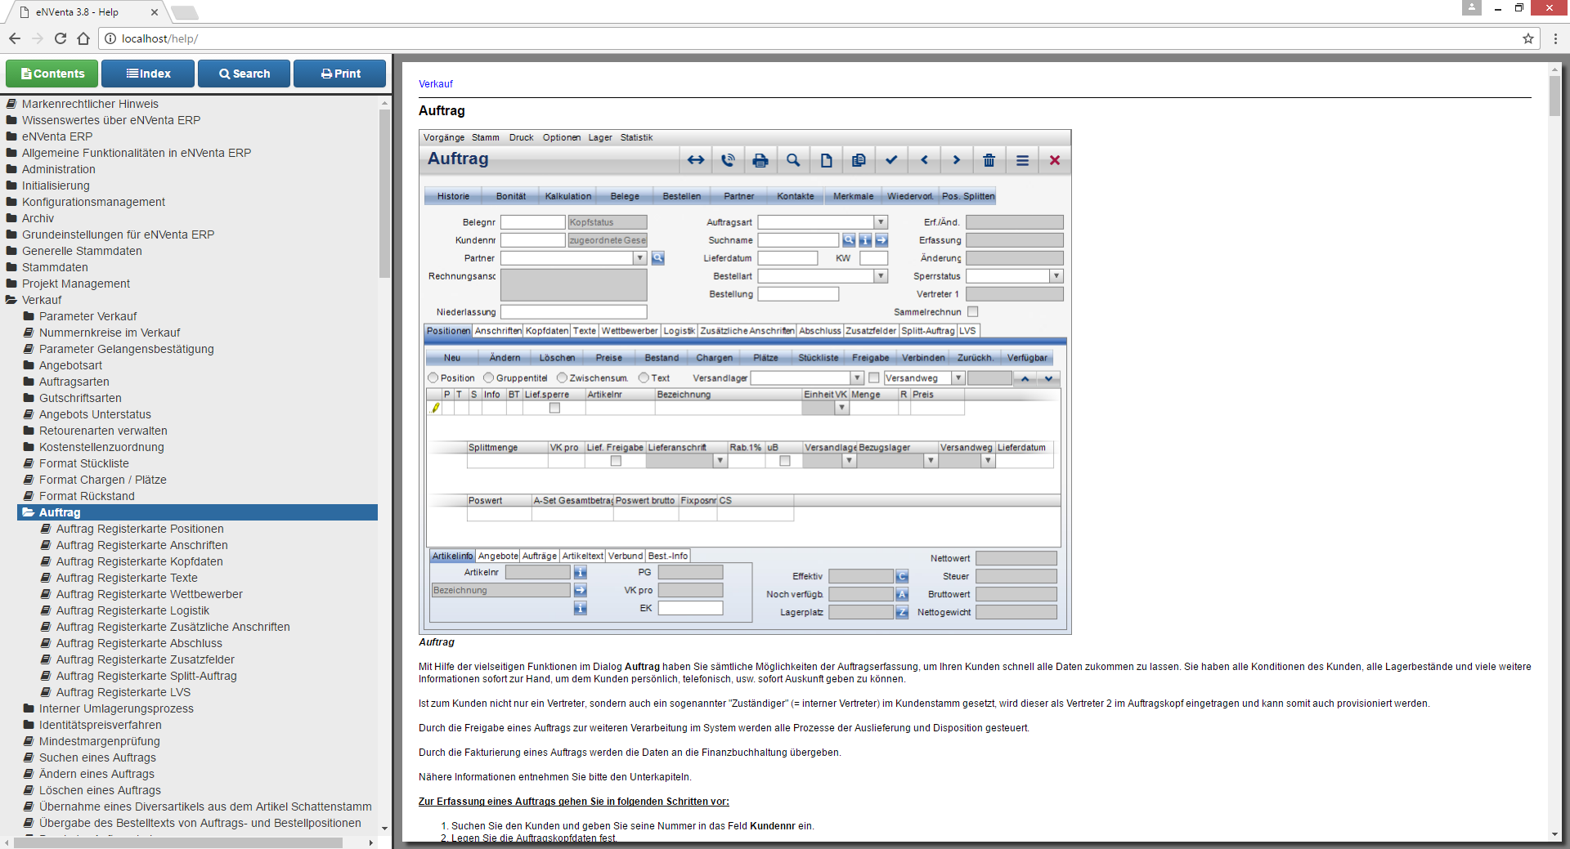Open the Versandlager dropdown
The image size is (1570, 849).
(x=857, y=378)
